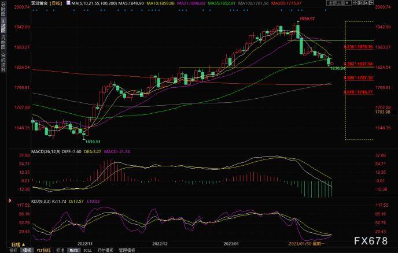The height and width of the screenshot is (253, 398).
Task: Click the 1959.57 high price marker
Action: pos(307,19)
